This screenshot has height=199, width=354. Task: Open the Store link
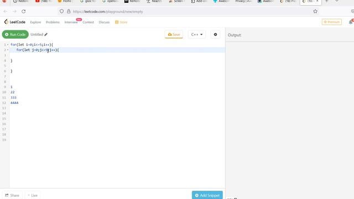121,22
